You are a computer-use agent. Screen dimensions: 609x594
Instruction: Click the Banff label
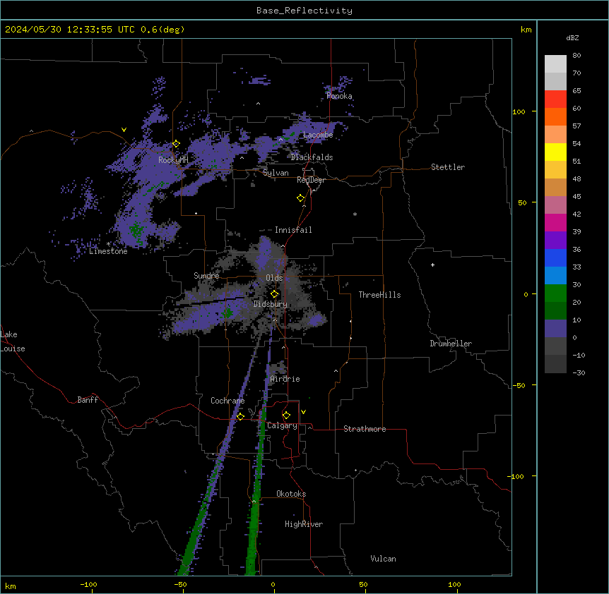pos(88,400)
